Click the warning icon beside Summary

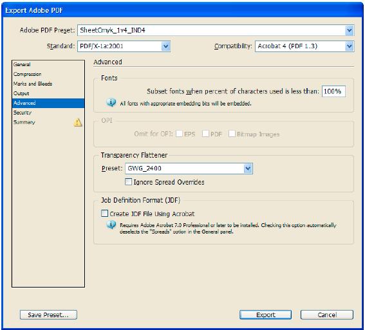[78, 122]
